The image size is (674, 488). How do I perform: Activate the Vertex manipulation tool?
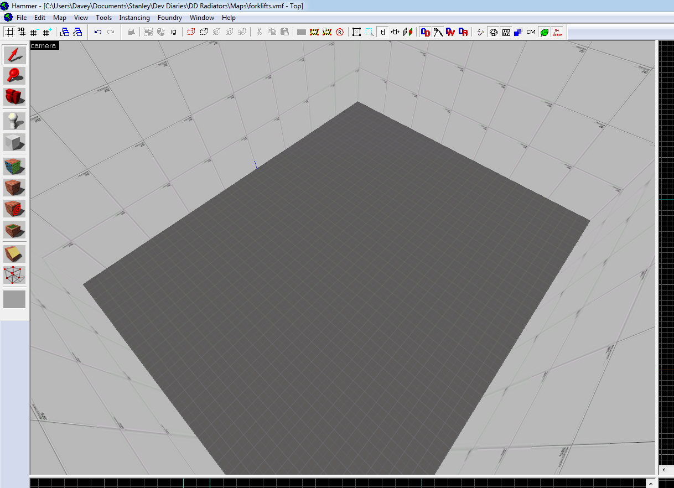pos(14,275)
